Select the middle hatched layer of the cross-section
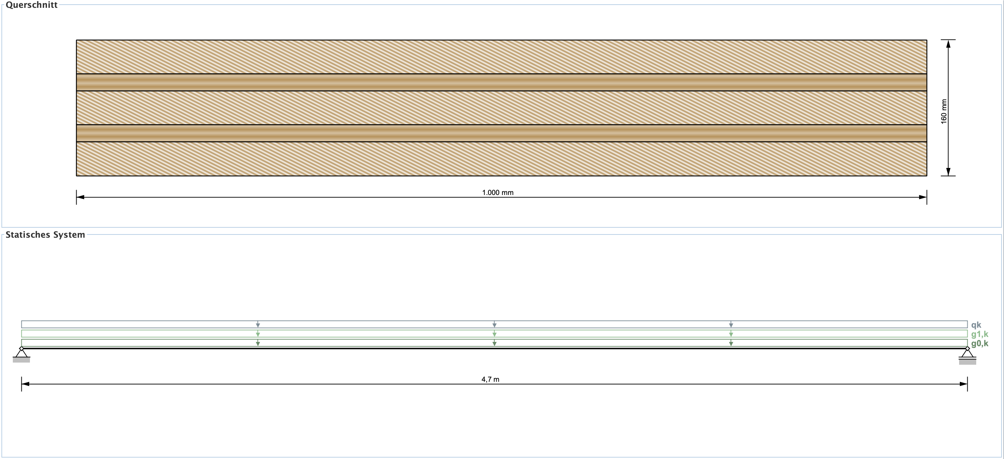 (x=501, y=108)
